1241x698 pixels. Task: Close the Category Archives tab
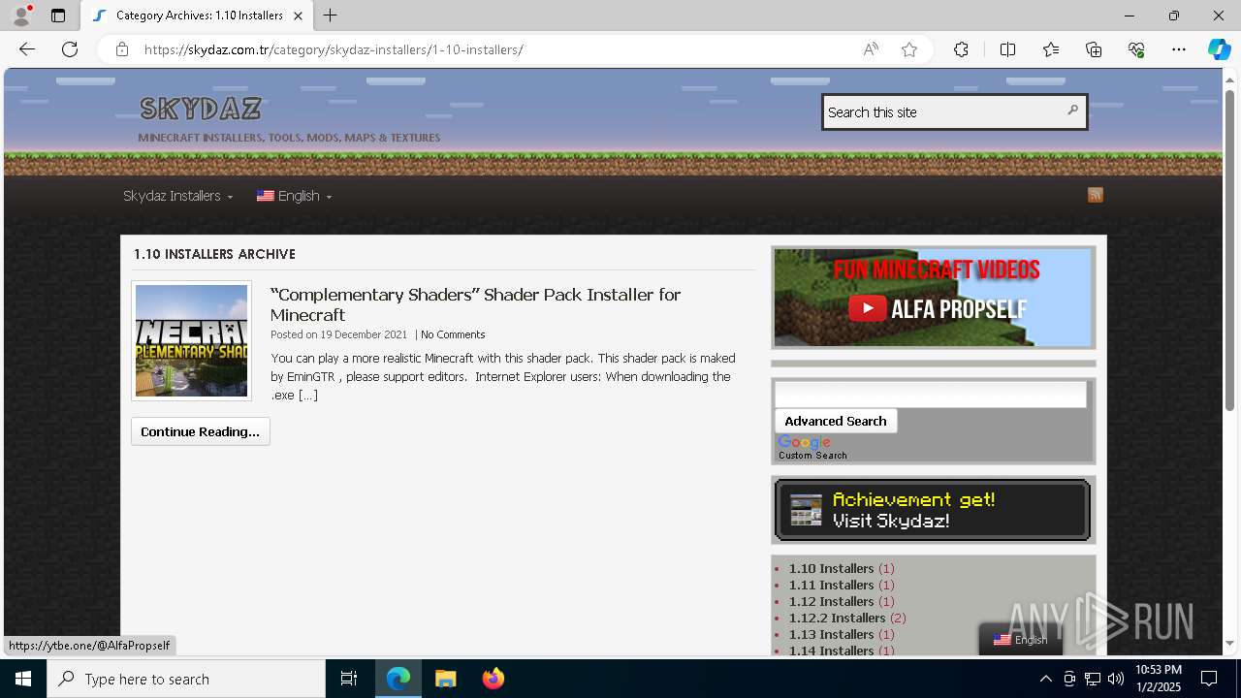[298, 16]
